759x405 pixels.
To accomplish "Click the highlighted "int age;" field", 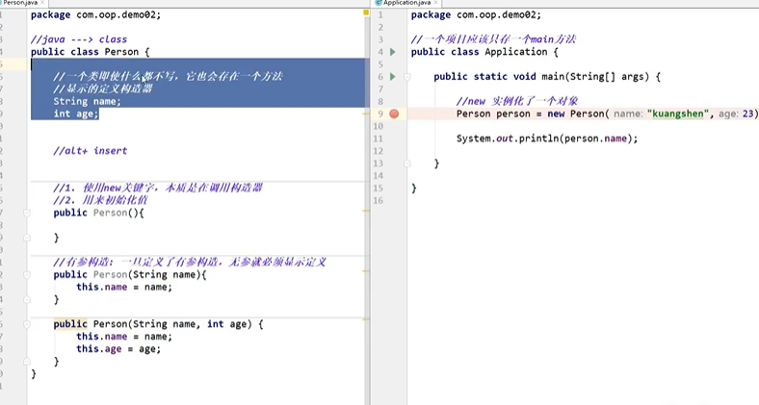I will pos(76,114).
